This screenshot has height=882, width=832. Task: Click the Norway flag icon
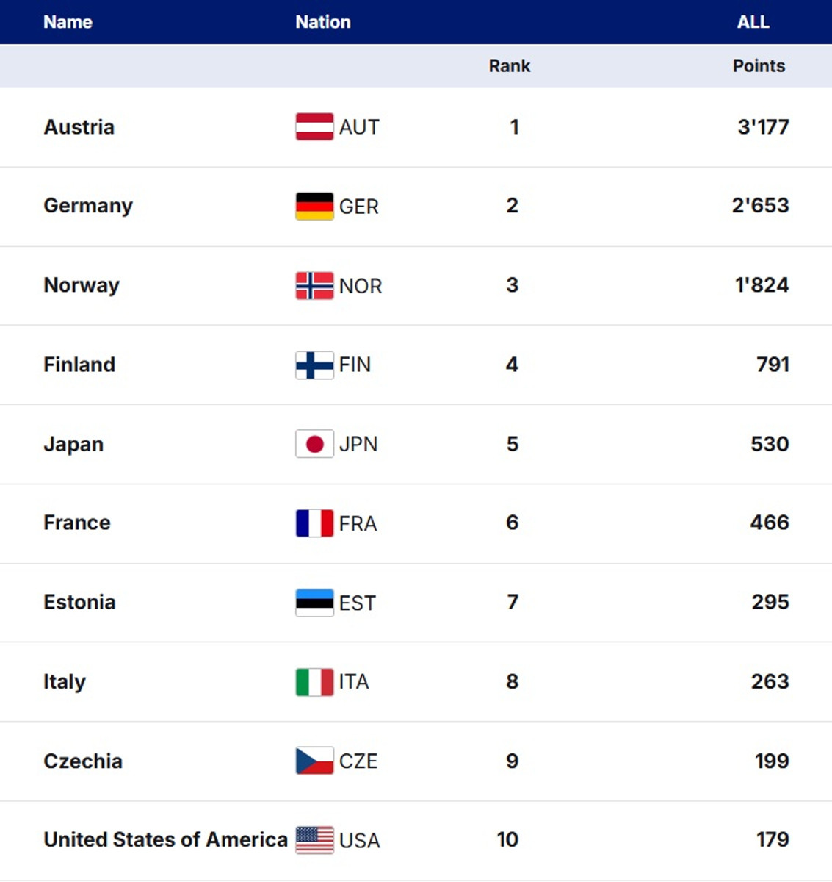click(x=314, y=285)
